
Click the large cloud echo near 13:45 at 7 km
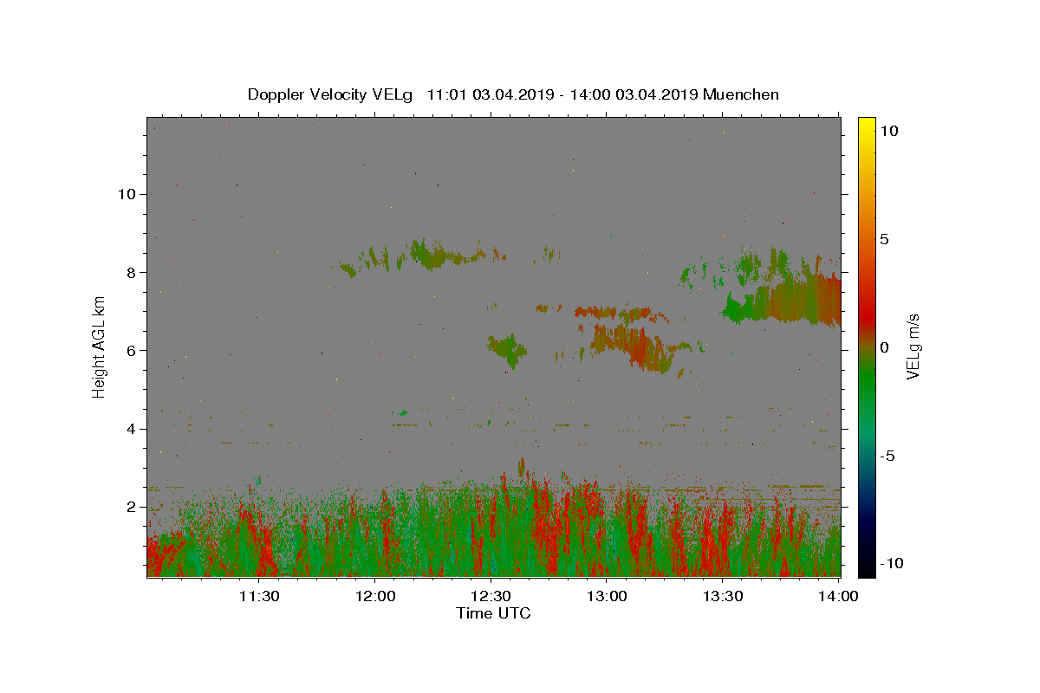784,299
